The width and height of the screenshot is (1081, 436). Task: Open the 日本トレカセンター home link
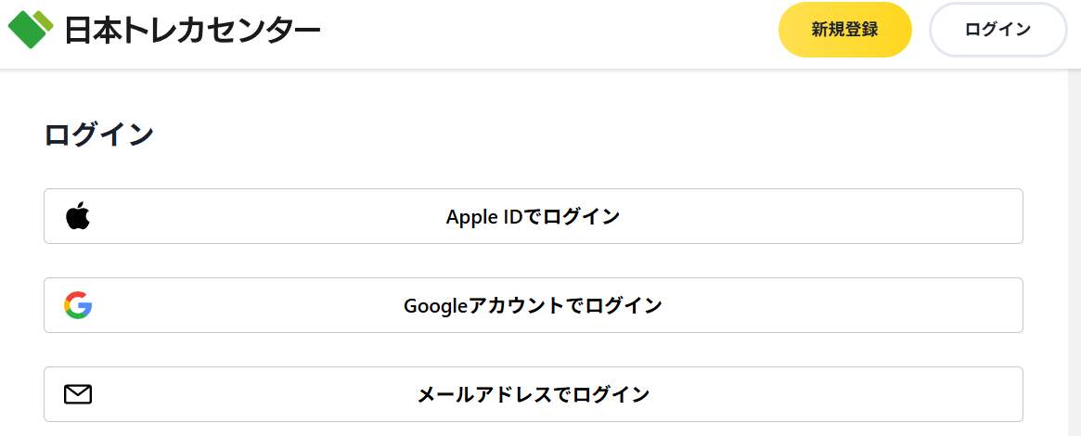(x=165, y=30)
